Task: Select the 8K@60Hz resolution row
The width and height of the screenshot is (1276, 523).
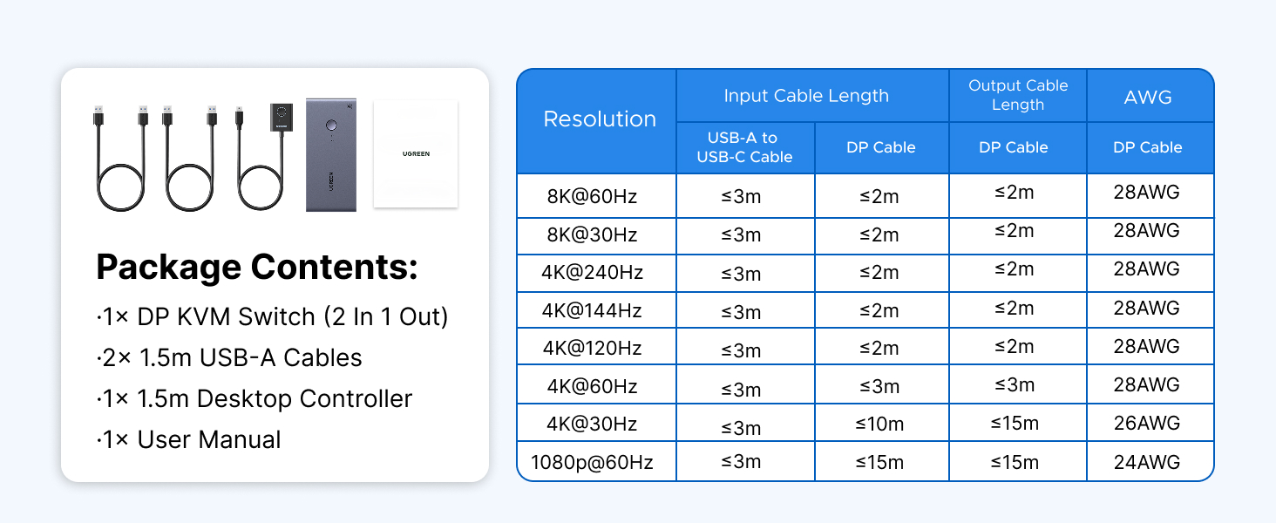Action: tap(865, 196)
